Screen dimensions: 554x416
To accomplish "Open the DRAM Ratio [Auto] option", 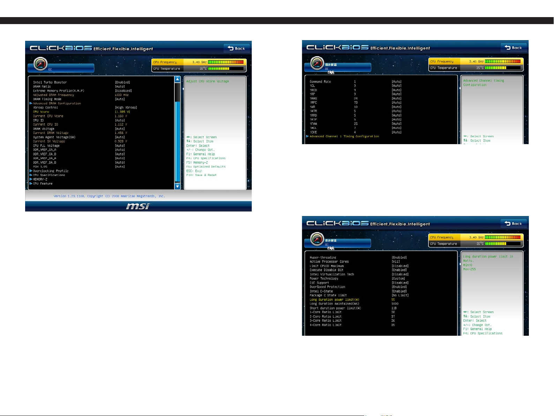I will click(120, 87).
